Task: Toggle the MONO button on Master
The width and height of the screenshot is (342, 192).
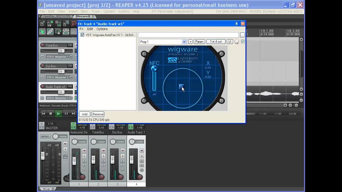Action: [45, 136]
